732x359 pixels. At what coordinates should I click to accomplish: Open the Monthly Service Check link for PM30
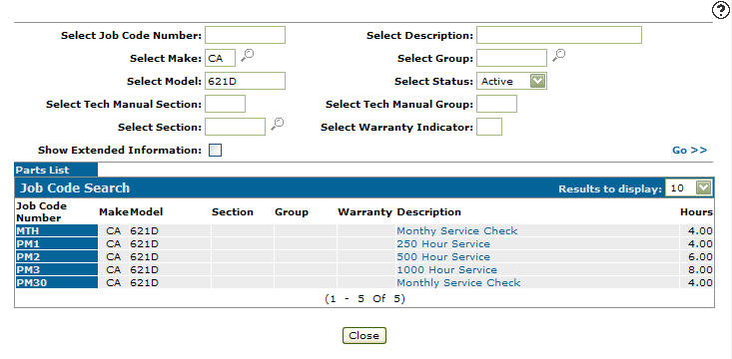[458, 283]
